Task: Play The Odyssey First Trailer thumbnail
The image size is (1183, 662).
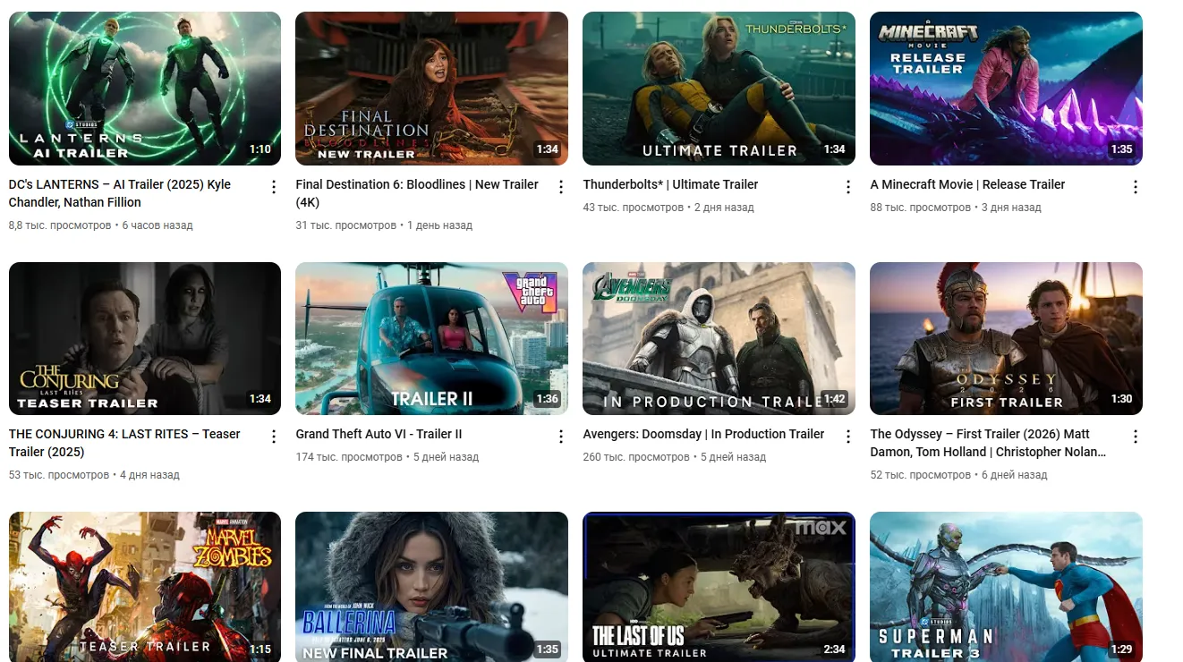Action: (x=1007, y=338)
